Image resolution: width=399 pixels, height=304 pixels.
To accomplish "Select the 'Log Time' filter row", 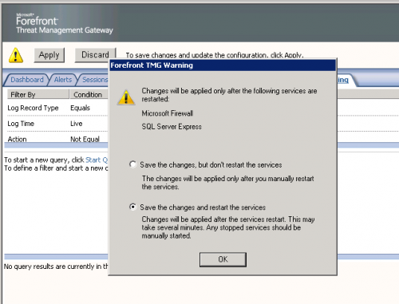I will click(57, 124).
